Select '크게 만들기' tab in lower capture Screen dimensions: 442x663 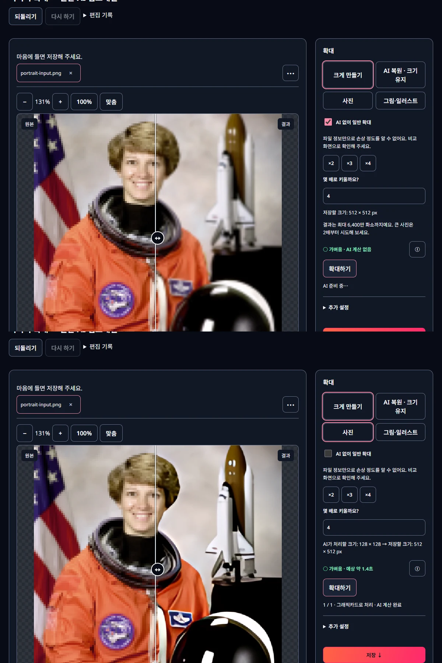pos(348,406)
